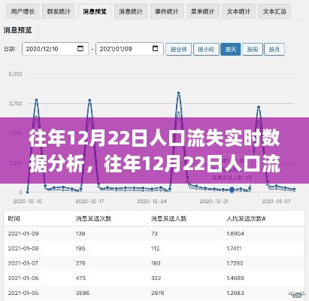The height and width of the screenshot is (301, 309).
Task: Click the value 73 in table
Action: (x=154, y=233)
